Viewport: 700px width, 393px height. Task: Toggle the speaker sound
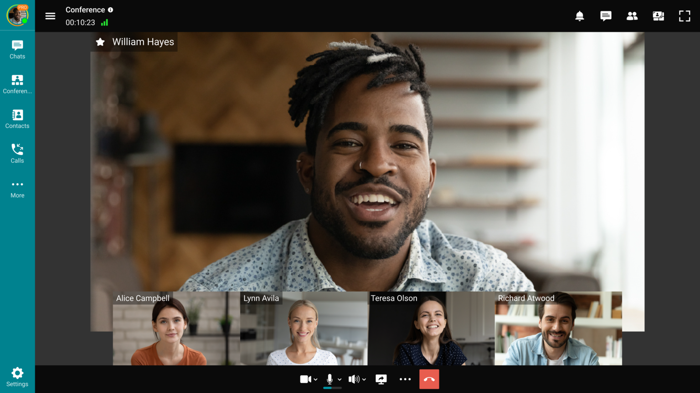[354, 379]
